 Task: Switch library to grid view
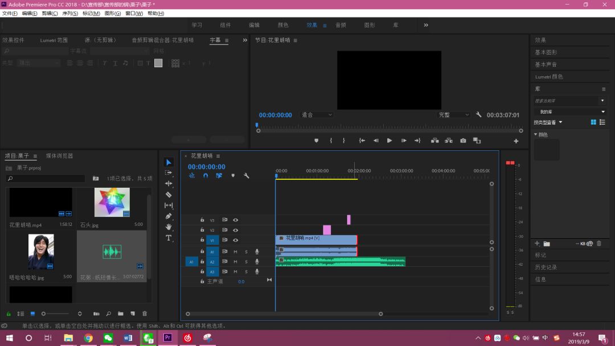593,122
